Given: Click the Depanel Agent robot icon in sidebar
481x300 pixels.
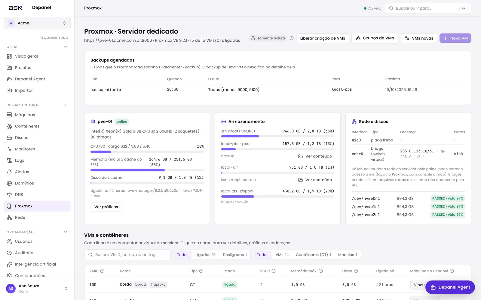Looking at the screenshot, I should [x=9, y=79].
